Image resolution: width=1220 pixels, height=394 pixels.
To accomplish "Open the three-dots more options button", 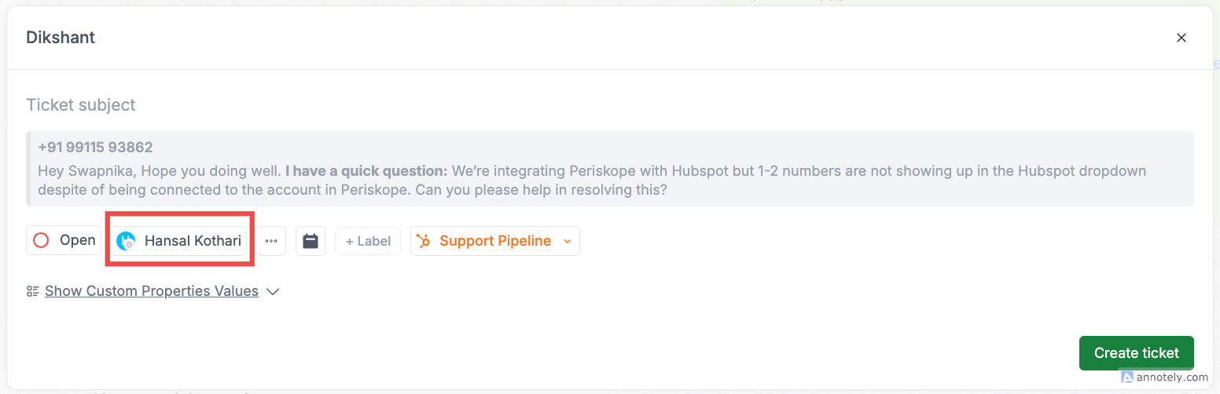I will point(271,241).
